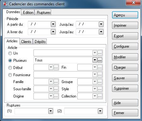Open the Jusqu'au dropdown beside A livrer du
This screenshot has height=121, width=142.
101,32
